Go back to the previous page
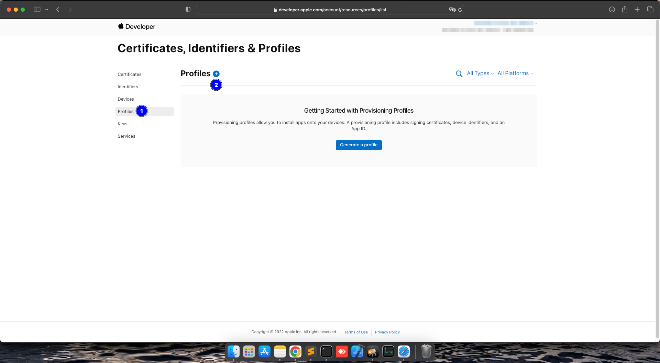The height and width of the screenshot is (363, 660). [x=58, y=10]
